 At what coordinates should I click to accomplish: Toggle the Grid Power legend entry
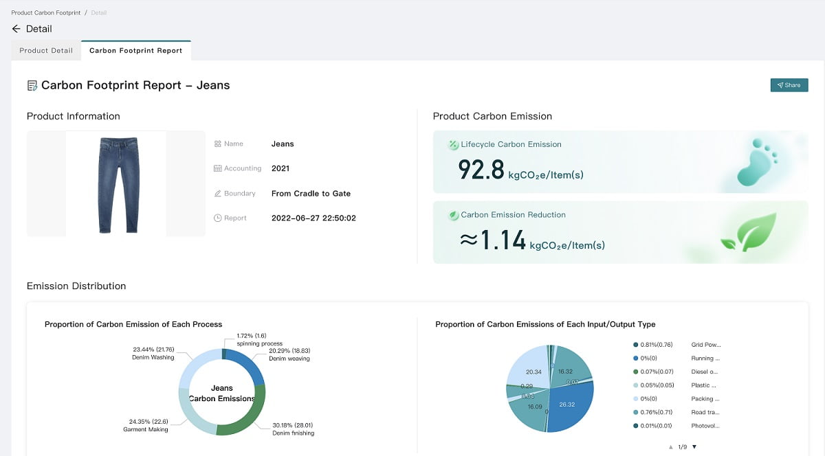[x=676, y=345]
